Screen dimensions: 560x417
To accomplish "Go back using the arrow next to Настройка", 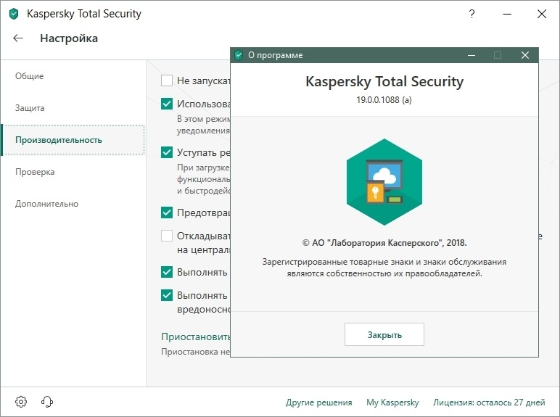I will 18,38.
